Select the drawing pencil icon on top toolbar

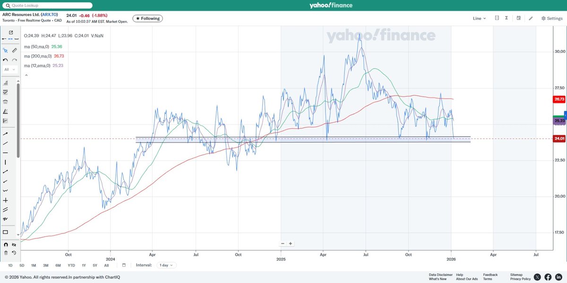pyautogui.click(x=532, y=18)
